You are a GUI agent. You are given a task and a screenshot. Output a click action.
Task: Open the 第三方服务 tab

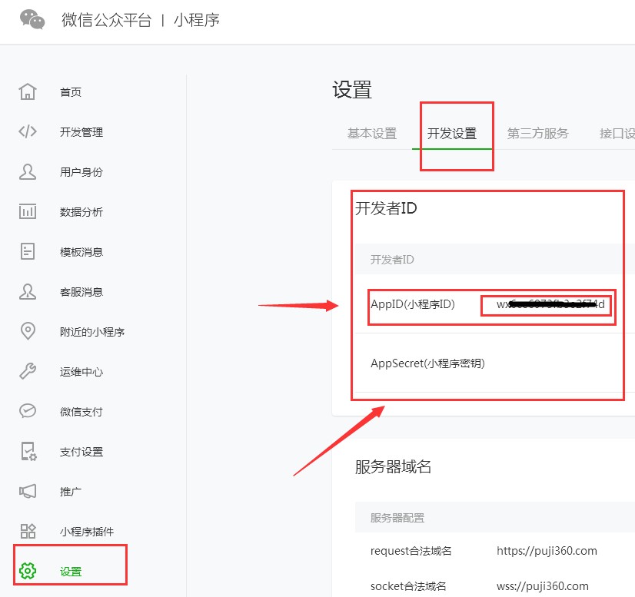(537, 133)
